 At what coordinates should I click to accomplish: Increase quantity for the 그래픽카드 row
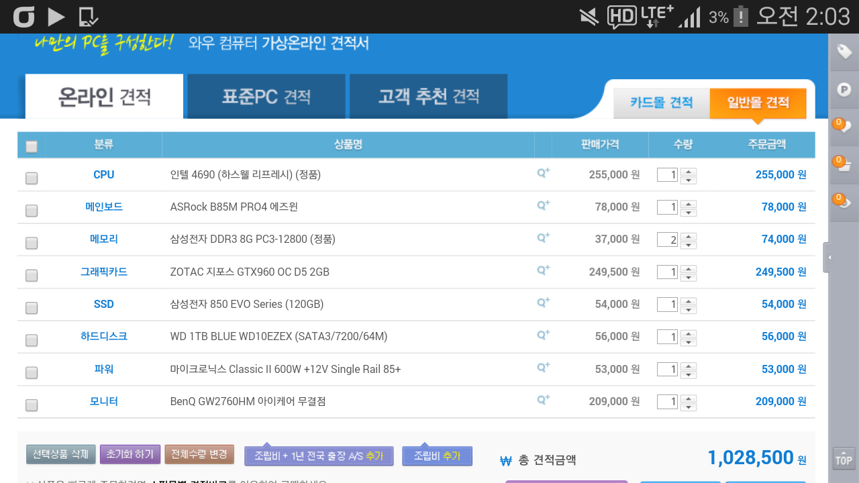[689, 268]
